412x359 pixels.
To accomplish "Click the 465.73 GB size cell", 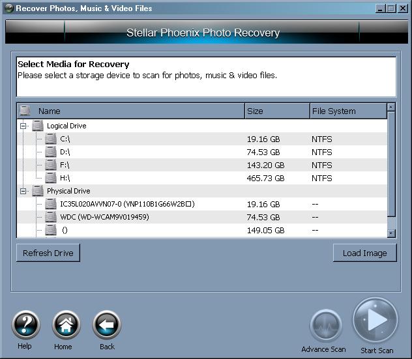I will click(265, 179).
